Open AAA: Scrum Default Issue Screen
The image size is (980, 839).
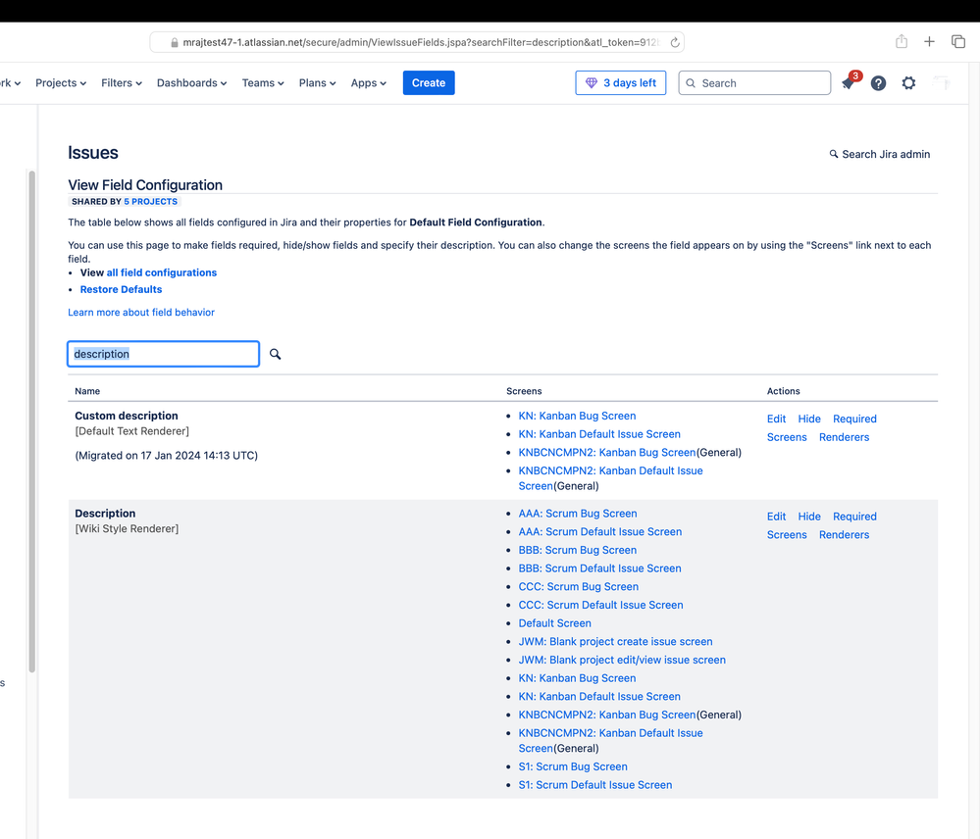[x=600, y=532]
